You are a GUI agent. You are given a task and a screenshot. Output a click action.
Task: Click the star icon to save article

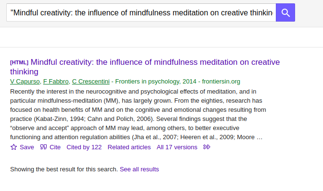click(x=13, y=147)
